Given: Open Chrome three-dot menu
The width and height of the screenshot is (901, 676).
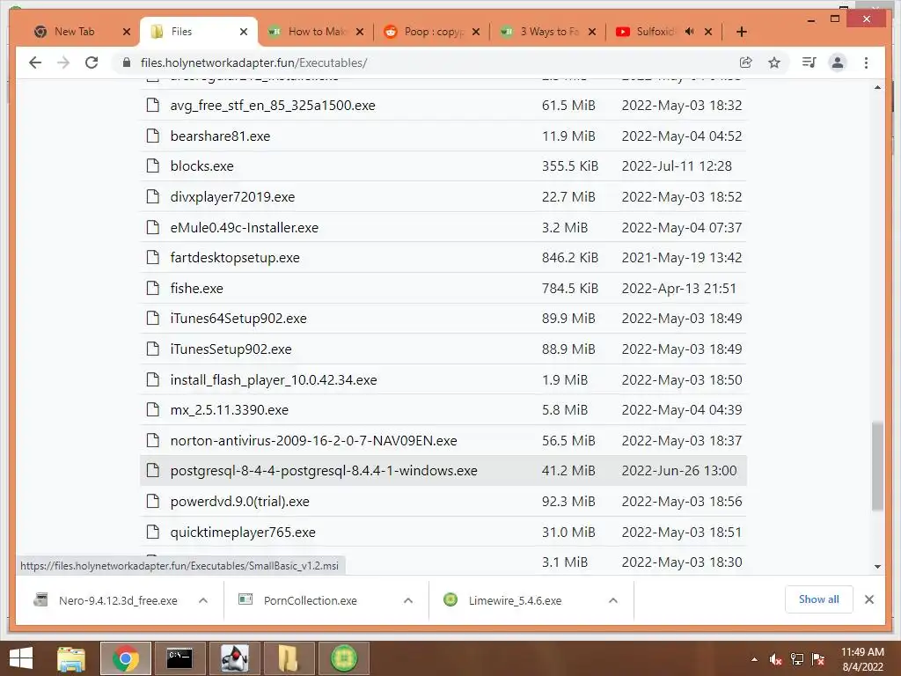Looking at the screenshot, I should coord(866,62).
